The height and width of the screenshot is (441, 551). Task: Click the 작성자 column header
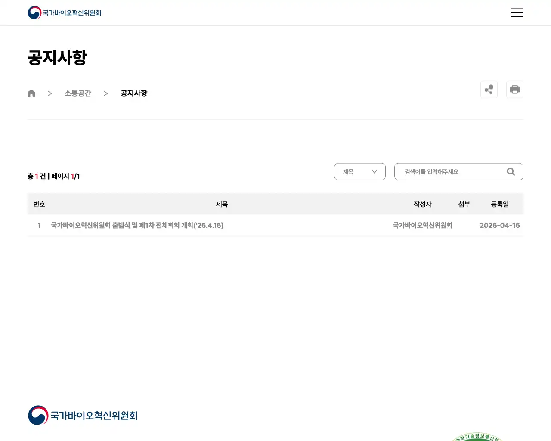coord(423,204)
